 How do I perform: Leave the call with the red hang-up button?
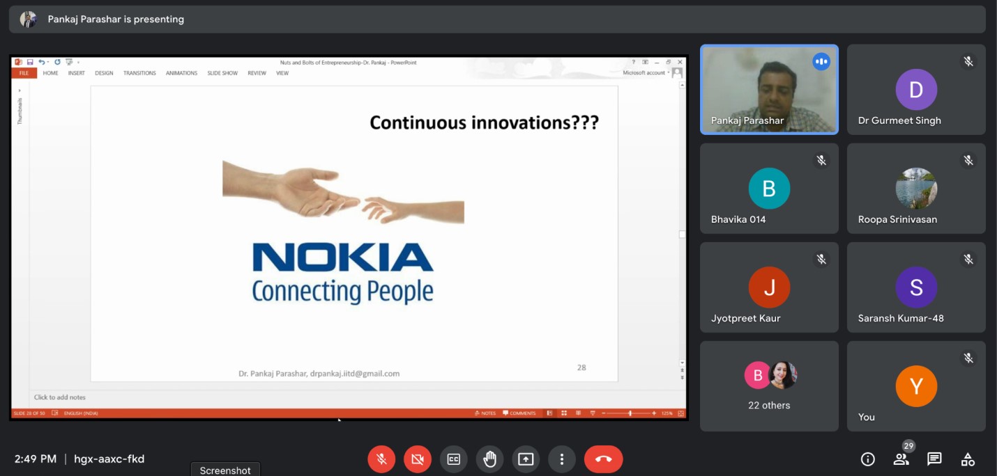[604, 459]
